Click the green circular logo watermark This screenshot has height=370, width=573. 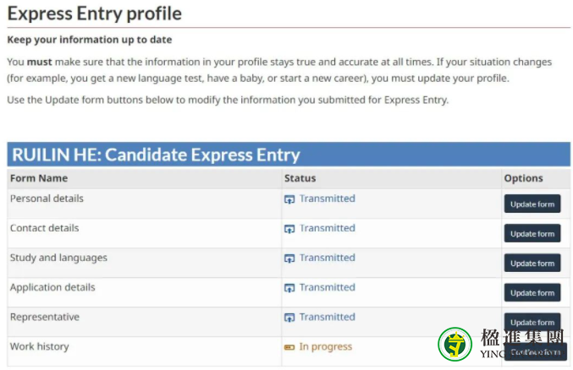(x=455, y=344)
